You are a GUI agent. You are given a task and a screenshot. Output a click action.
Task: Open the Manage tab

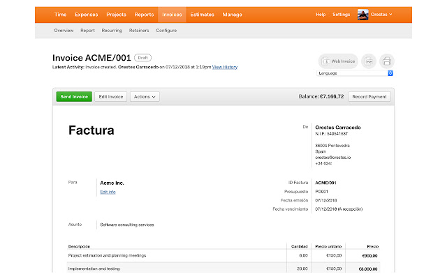pos(232,14)
